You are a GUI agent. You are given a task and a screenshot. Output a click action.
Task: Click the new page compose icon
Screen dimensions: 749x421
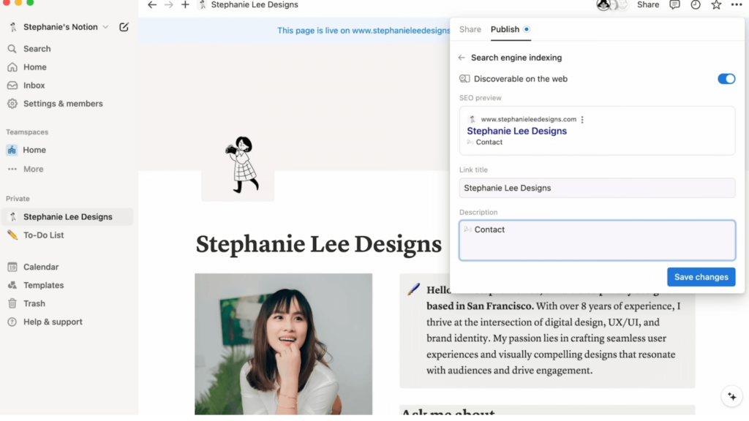point(124,27)
